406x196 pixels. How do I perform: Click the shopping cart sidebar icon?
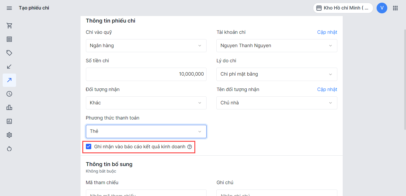point(9,26)
